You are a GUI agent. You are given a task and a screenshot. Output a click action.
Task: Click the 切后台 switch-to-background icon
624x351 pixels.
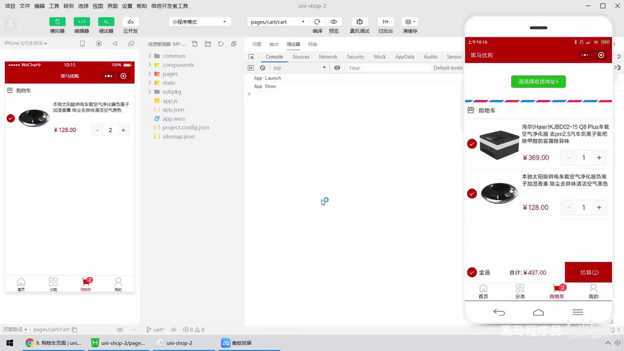(386, 22)
